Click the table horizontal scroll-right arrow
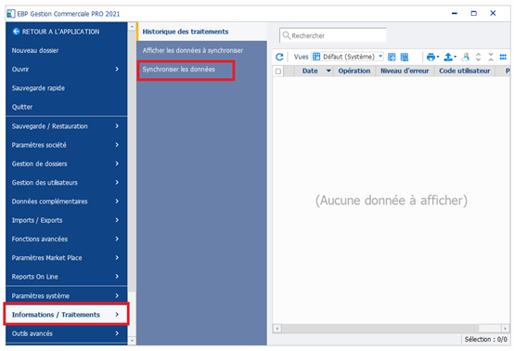 pos(505,328)
